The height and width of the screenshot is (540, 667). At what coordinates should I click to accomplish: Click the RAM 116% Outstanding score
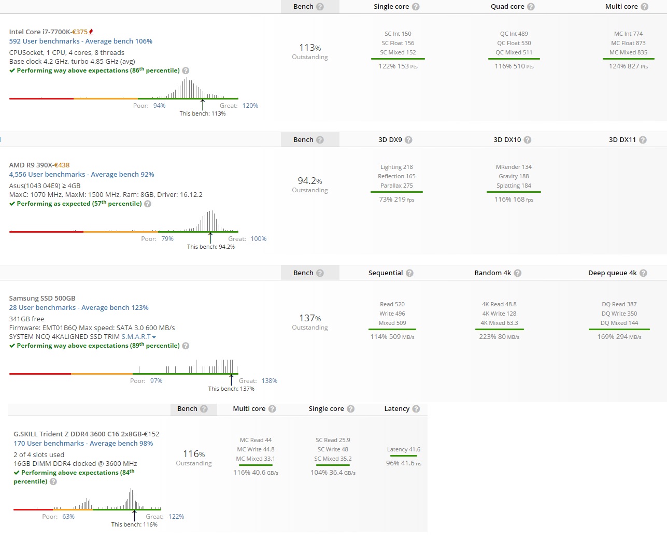(194, 458)
